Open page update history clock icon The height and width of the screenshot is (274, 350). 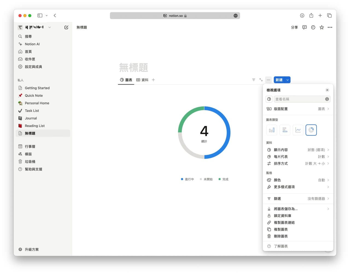[313, 27]
